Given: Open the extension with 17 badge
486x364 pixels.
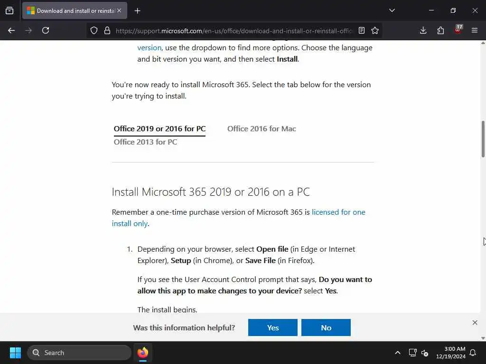Looking at the screenshot, I should [458, 30].
